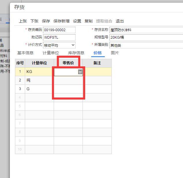Viewport: 183px width, 178px height.
Task: Select the 吨 unit cell
Action: click(39, 80)
